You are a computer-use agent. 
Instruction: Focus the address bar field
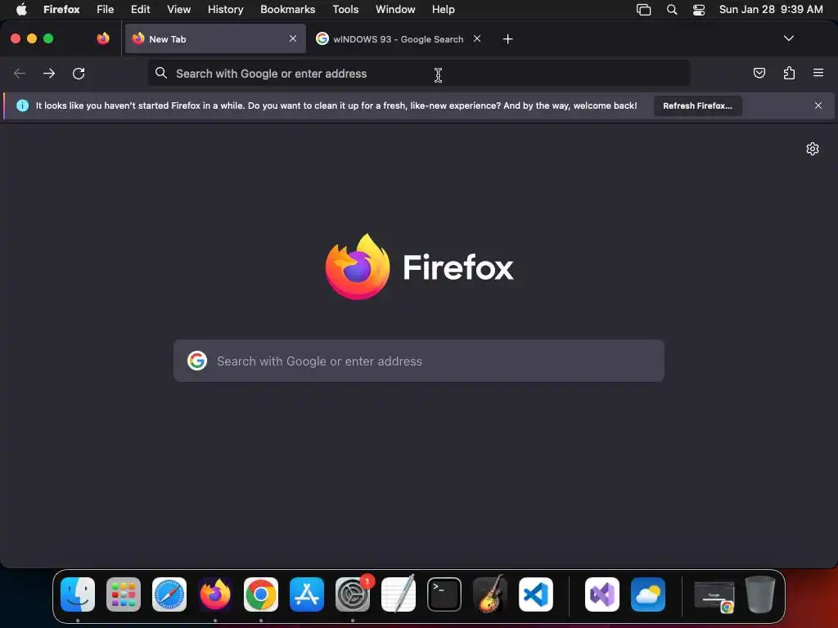419,73
